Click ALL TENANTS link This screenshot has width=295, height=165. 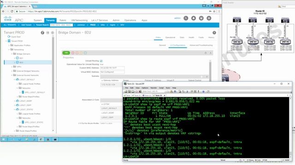(10, 25)
